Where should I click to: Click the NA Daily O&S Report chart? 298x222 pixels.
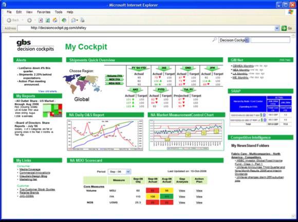coord(105,135)
